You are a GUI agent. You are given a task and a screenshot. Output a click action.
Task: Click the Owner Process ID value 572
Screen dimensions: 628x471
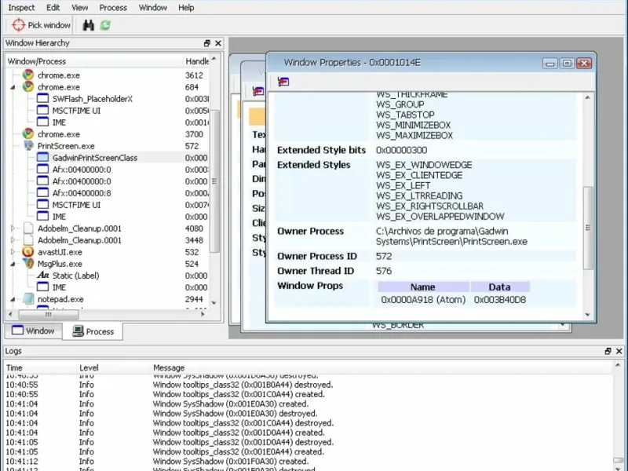[384, 256]
